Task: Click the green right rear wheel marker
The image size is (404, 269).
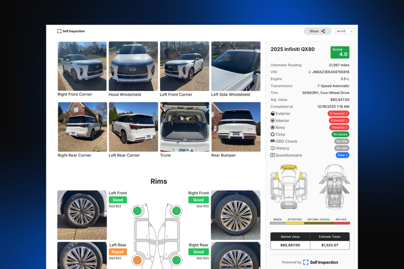Action: [x=177, y=260]
